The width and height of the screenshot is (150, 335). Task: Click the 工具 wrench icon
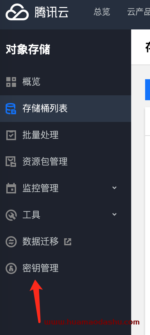[x=11, y=215]
